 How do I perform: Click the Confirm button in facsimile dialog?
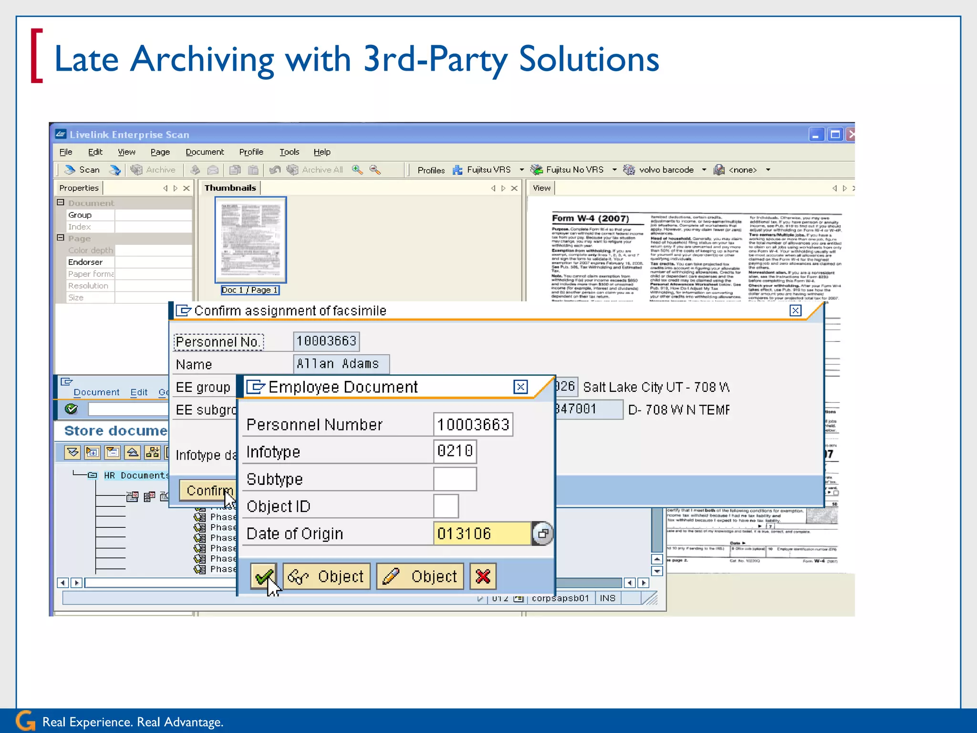tap(208, 491)
